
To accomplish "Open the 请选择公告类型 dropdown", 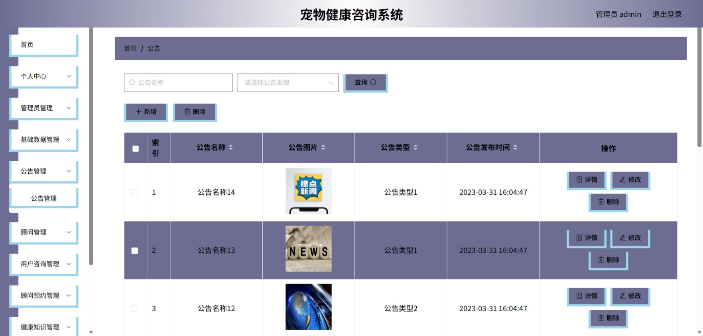I will tap(288, 83).
